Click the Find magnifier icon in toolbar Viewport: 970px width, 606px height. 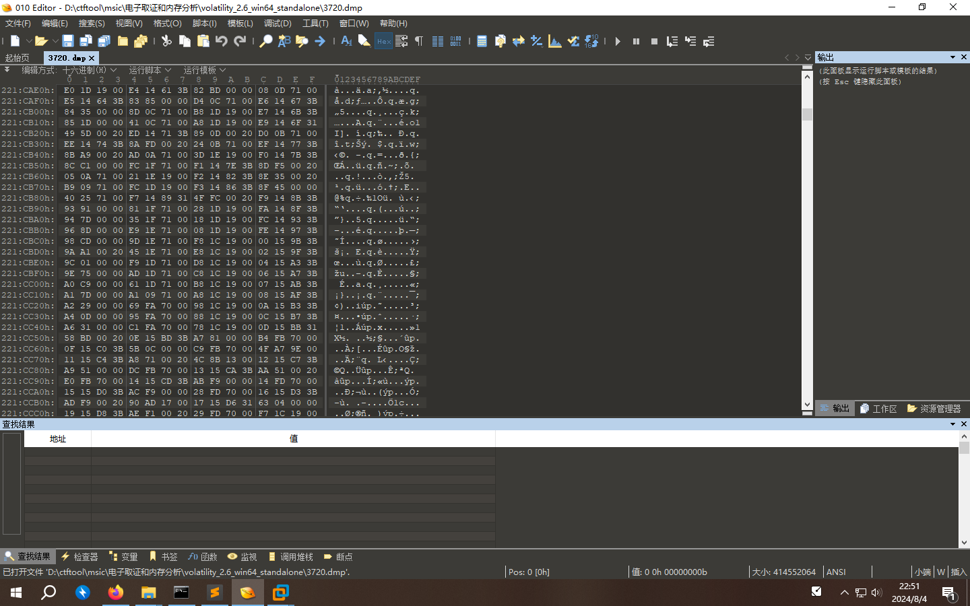[266, 41]
